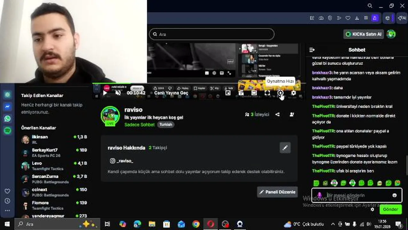
Task: Play the stream video
Action: coord(105,93)
